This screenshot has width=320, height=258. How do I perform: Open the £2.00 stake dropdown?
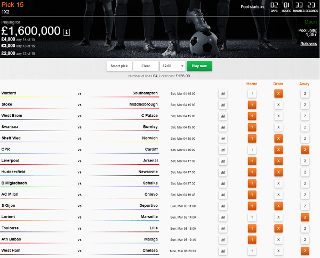(172, 66)
